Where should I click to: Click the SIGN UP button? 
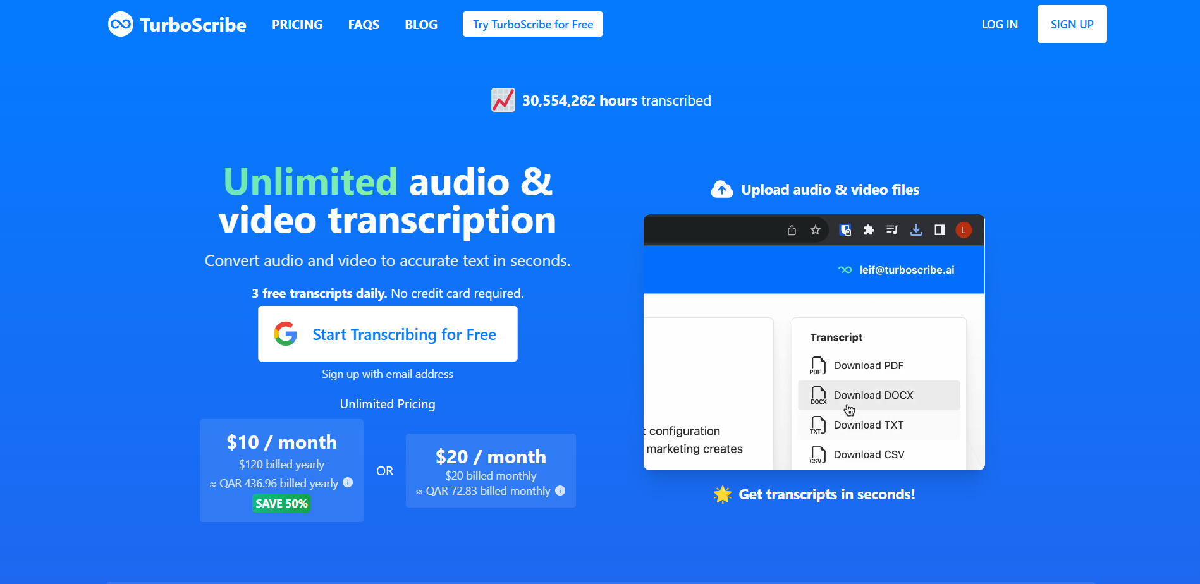pyautogui.click(x=1072, y=24)
